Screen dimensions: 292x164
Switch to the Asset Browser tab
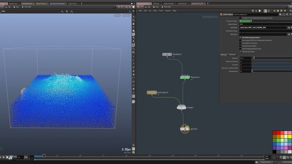(182, 3)
